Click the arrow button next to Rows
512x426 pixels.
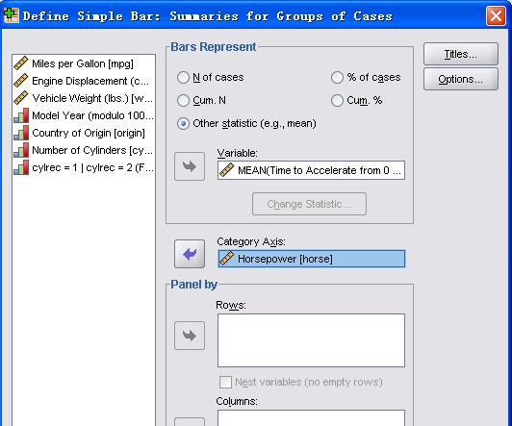[x=190, y=336]
